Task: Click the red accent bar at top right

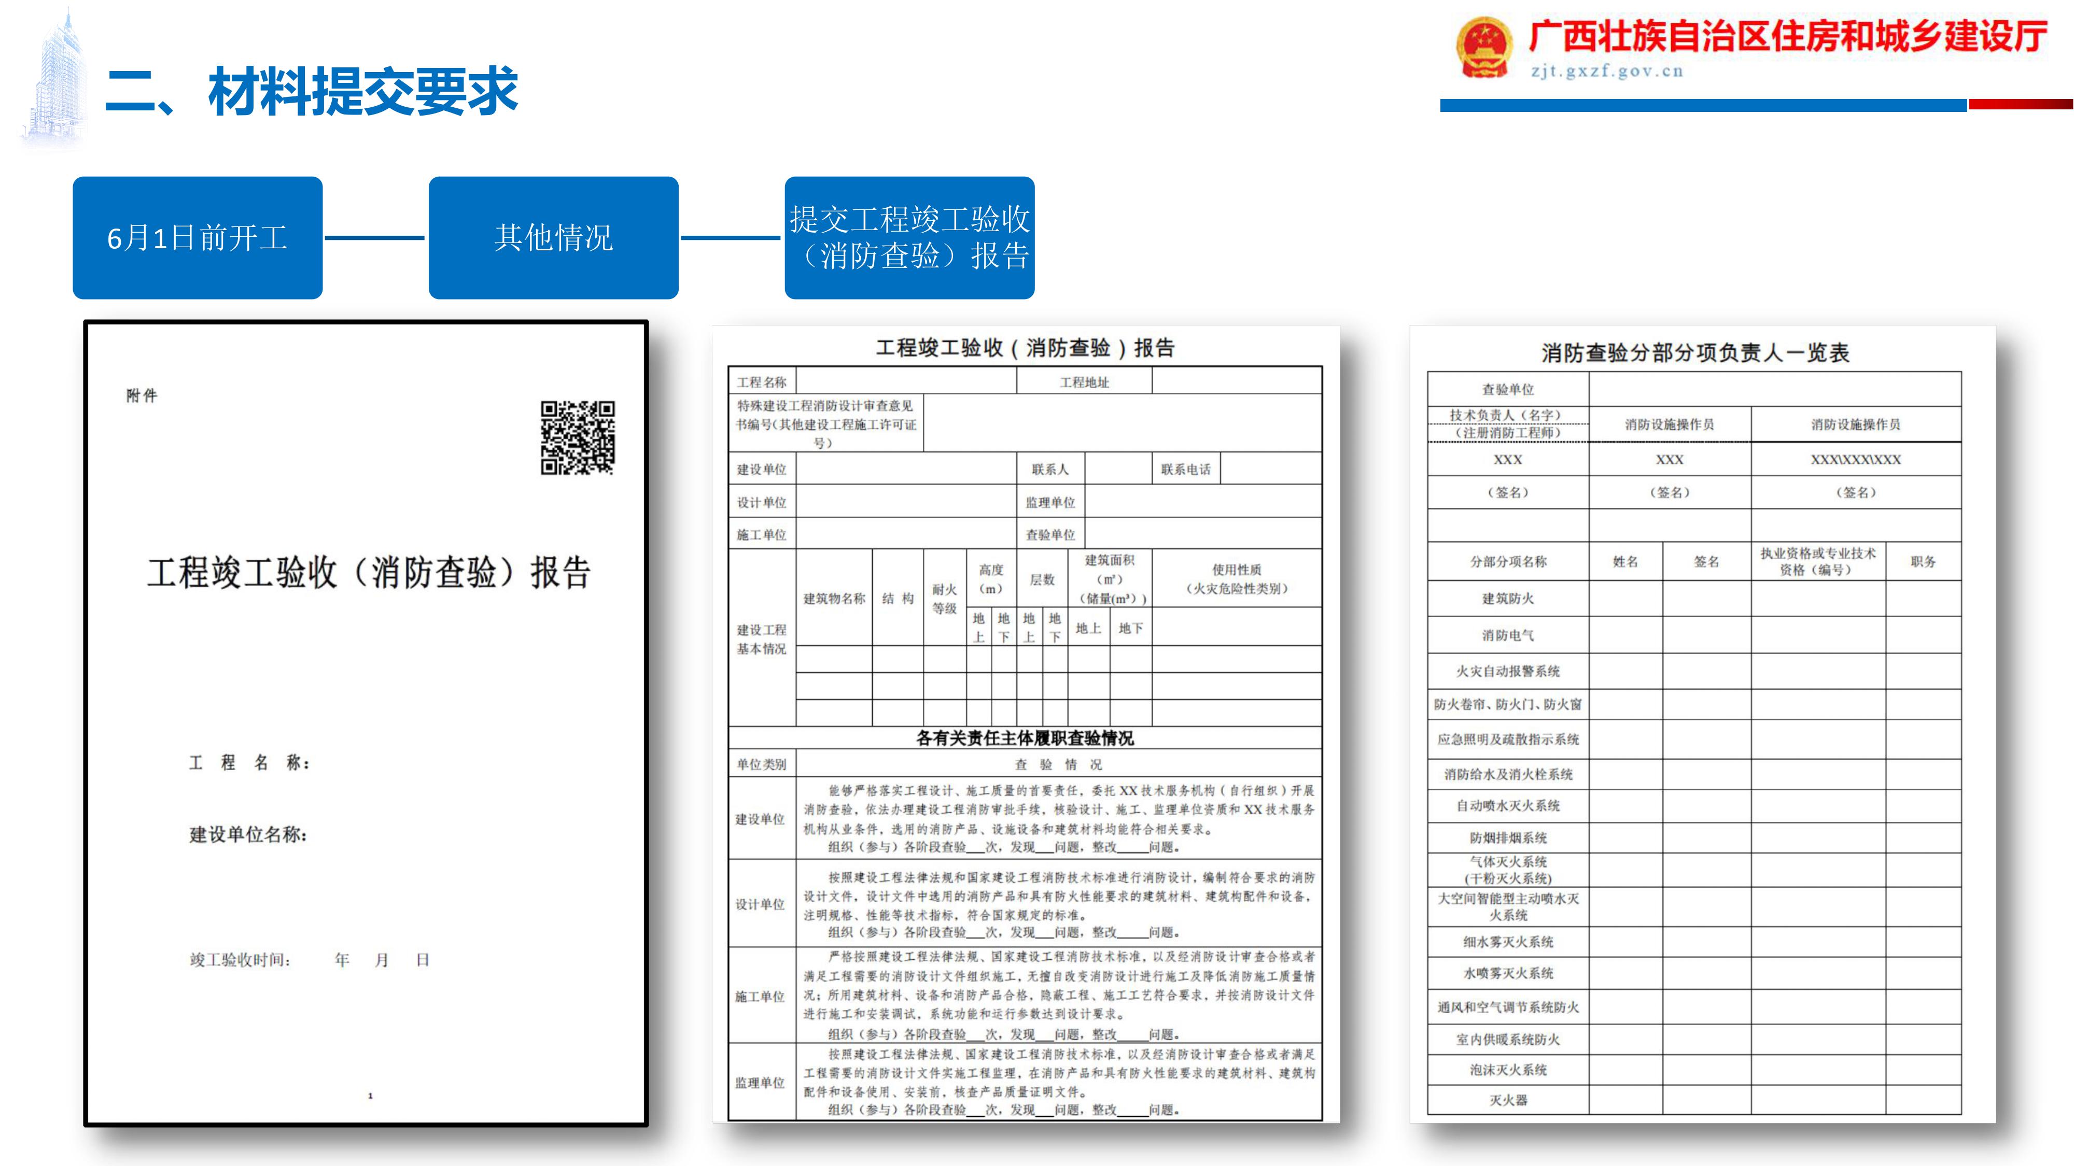Action: 2020,104
